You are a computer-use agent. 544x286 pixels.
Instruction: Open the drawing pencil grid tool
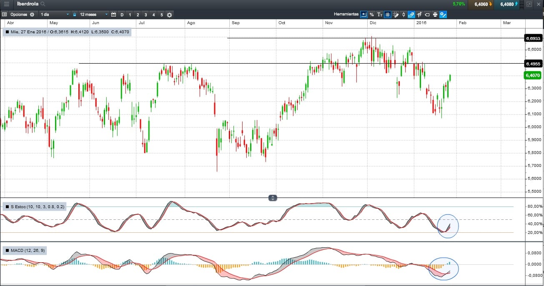[x=396, y=15]
